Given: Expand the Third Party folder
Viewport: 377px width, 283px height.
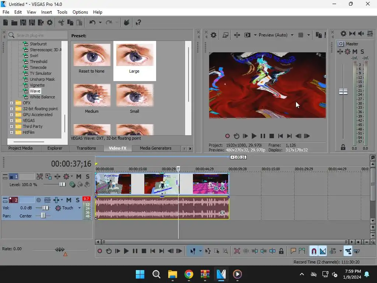Looking at the screenshot, I should point(11,126).
